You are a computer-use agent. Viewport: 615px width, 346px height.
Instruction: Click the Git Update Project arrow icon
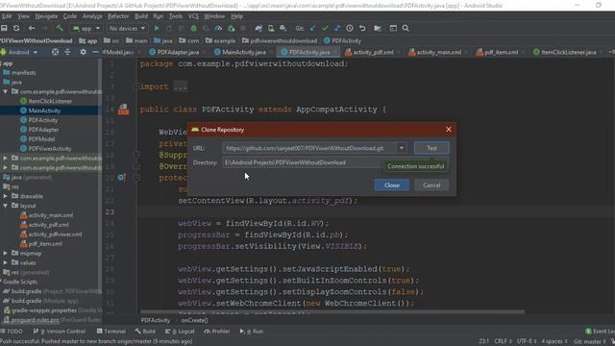tap(312, 28)
